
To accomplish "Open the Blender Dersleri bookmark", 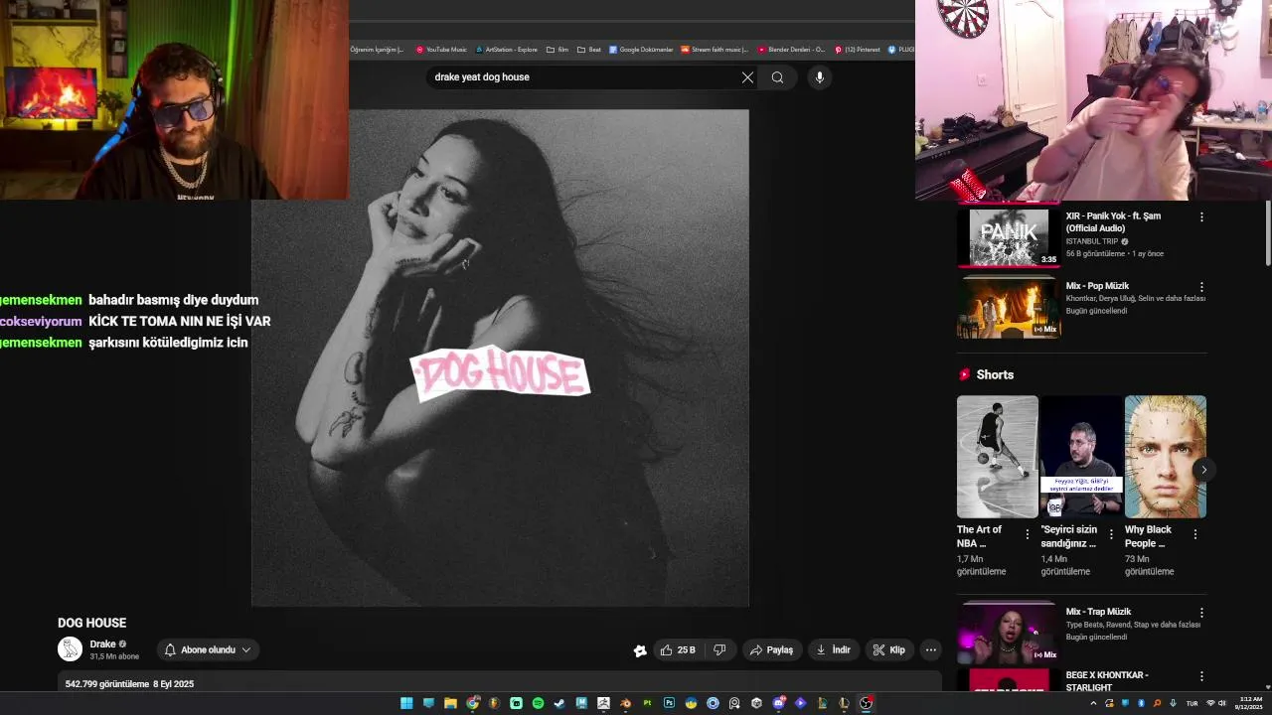I will (x=791, y=50).
